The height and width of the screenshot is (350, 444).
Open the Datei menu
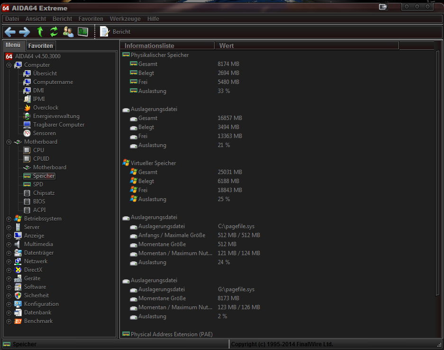[x=12, y=18]
